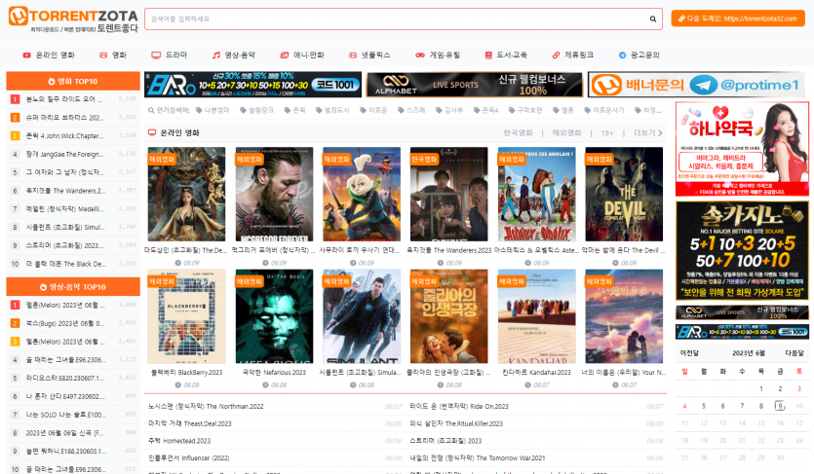Open Nefarious 2023 poster thumbnail
The width and height of the screenshot is (814, 474).
tap(274, 316)
